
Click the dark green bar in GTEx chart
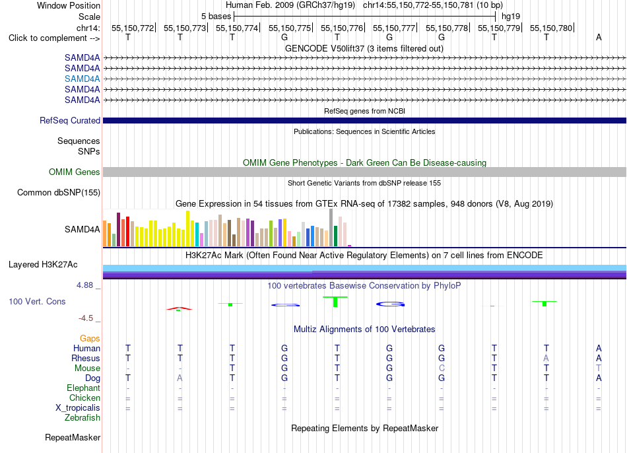click(335, 236)
